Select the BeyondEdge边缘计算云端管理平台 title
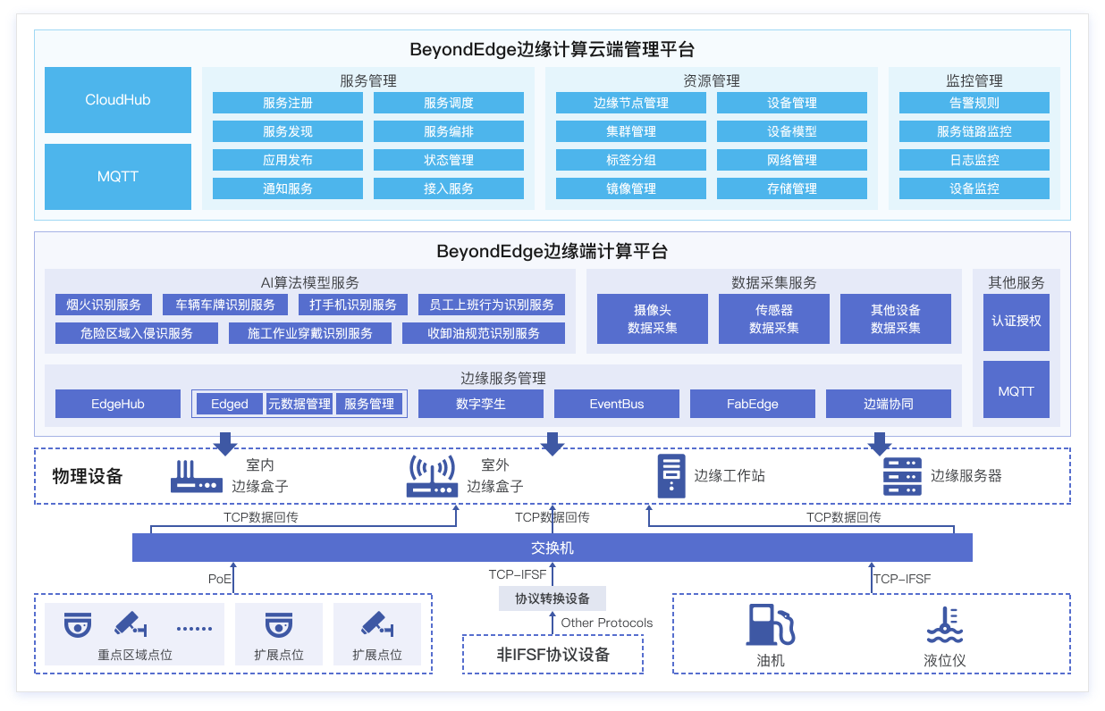This screenshot has width=1105, height=711. click(552, 49)
